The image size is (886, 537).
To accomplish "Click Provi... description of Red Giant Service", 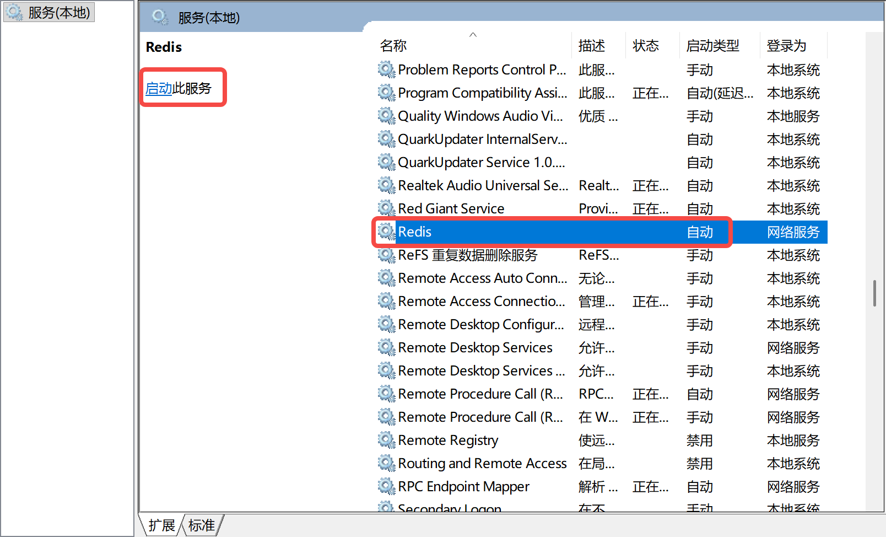I will (x=598, y=209).
